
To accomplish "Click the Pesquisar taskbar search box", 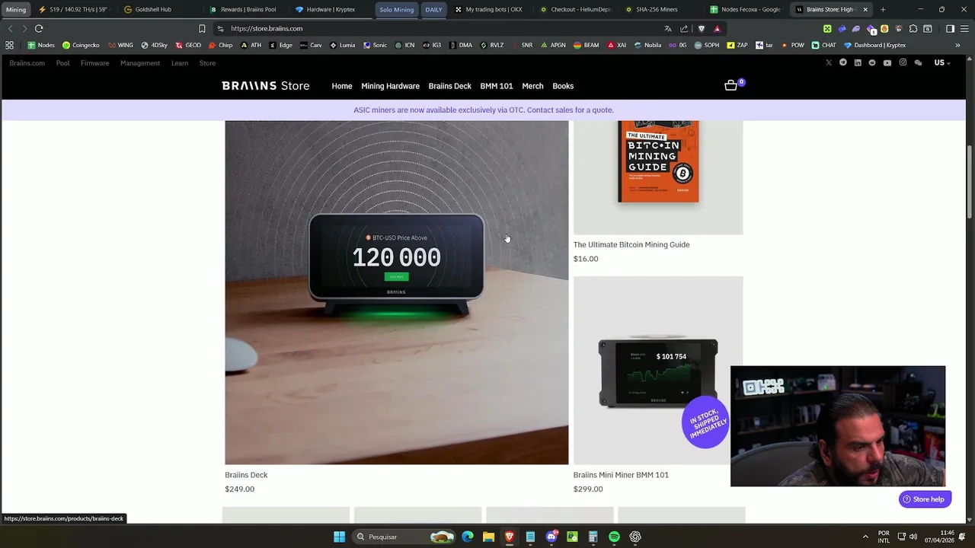I will coord(404,537).
